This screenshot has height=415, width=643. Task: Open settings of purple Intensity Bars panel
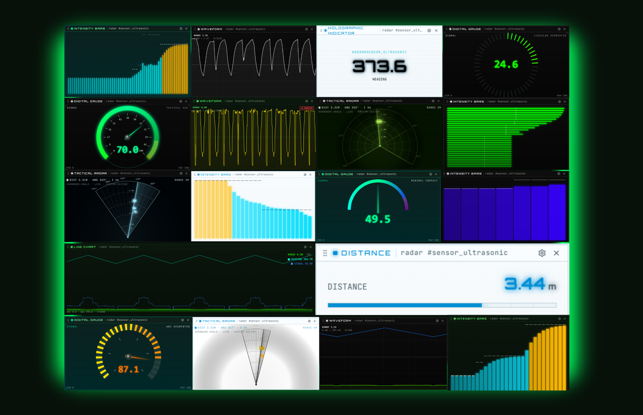pos(559,174)
